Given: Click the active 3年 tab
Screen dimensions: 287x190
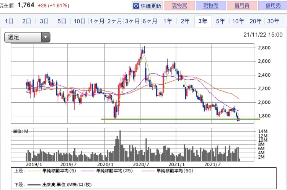Looking at the screenshot, I should click(203, 21).
